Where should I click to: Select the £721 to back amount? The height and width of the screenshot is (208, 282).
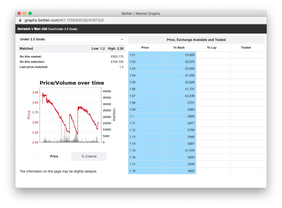click(179, 103)
